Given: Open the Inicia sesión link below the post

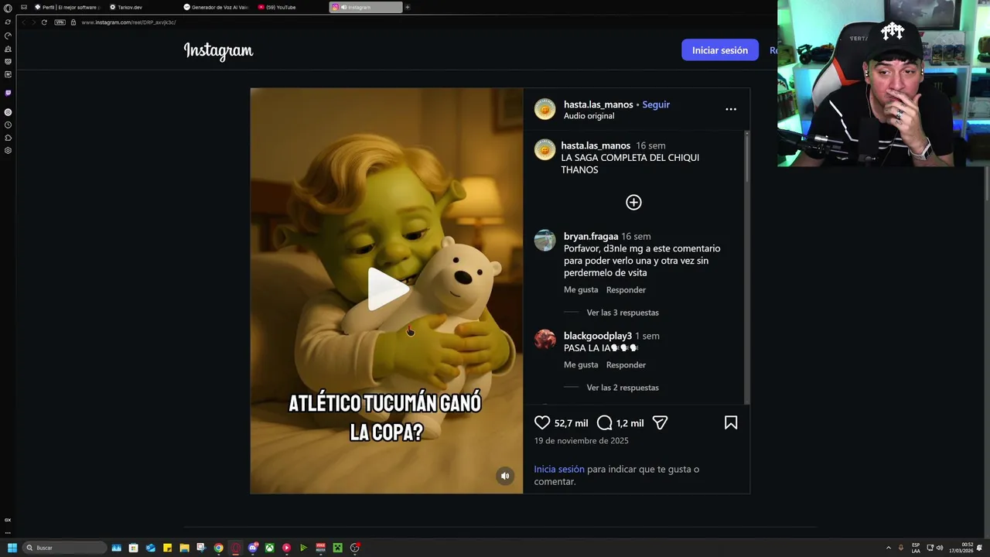Looking at the screenshot, I should pyautogui.click(x=559, y=469).
